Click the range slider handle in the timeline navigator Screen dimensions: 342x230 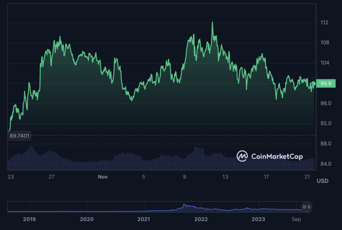307,207
